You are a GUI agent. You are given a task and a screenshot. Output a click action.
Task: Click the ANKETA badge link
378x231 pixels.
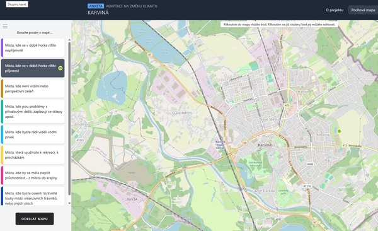(96, 6)
